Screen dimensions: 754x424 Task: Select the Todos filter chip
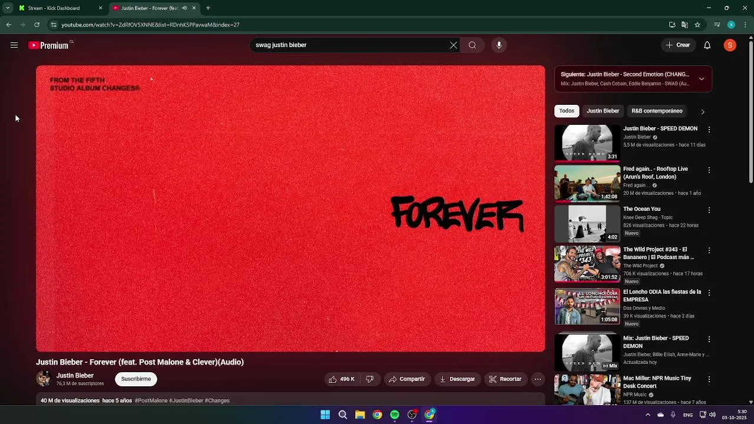point(567,111)
